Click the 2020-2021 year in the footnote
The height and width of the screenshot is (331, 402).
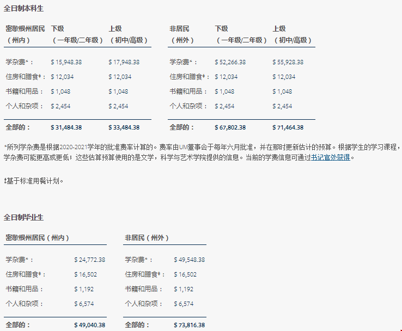pos(73,147)
